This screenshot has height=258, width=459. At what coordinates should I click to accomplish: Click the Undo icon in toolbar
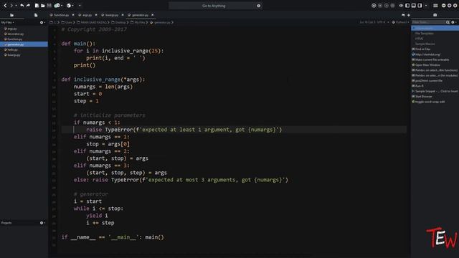coord(22,6)
